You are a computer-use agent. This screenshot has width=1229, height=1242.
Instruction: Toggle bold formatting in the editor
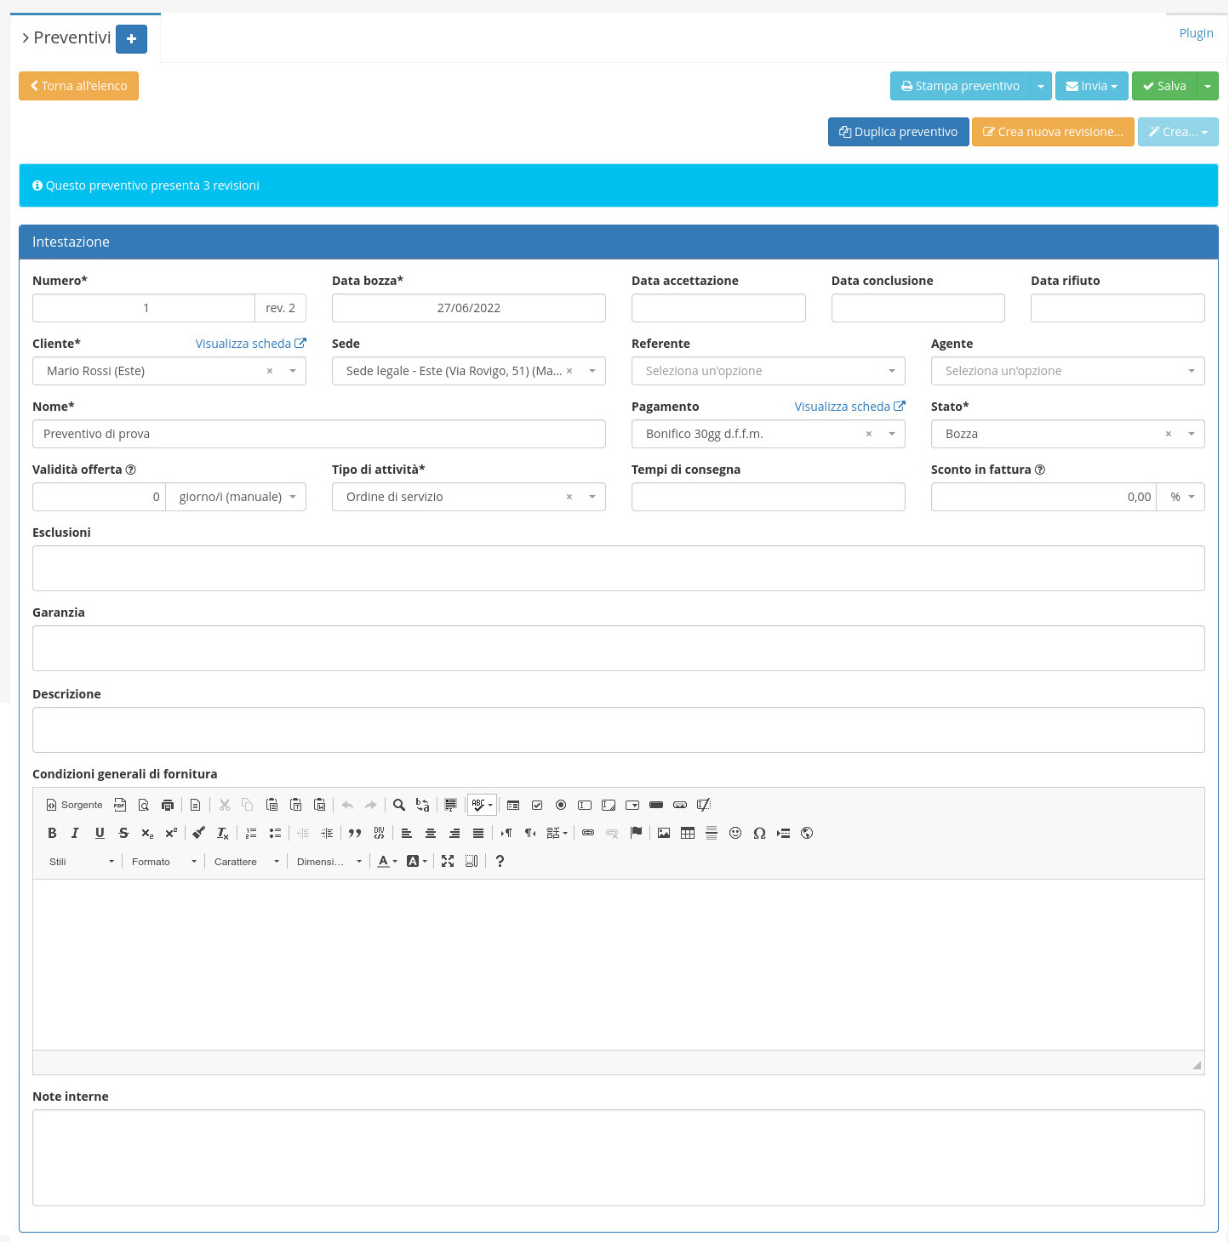coord(52,834)
